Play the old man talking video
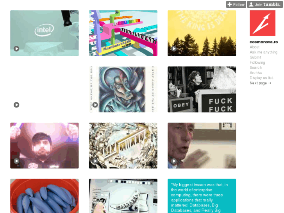Screen dimensions: 284x213 tap(174, 161)
